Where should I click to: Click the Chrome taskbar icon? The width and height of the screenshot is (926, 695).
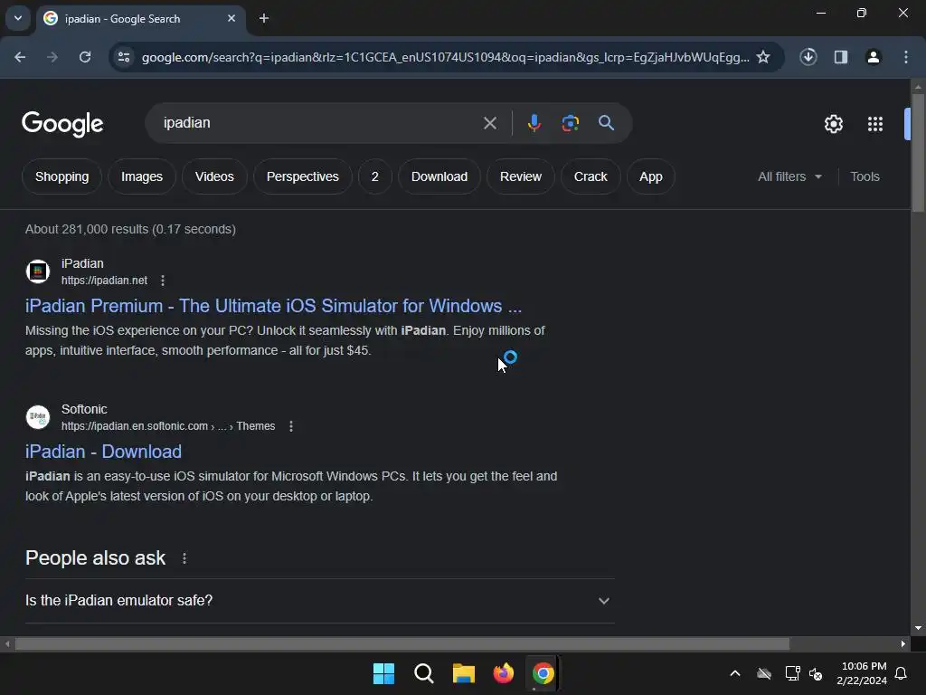click(x=543, y=673)
